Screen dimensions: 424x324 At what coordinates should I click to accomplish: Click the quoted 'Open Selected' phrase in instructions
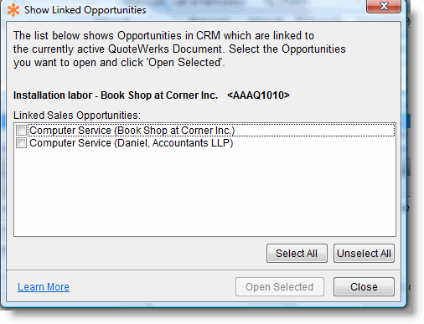pos(185,63)
